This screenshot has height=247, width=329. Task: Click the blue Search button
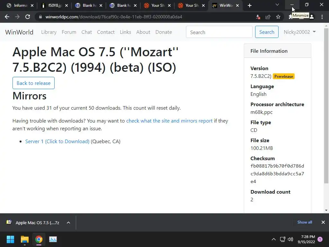(x=267, y=32)
